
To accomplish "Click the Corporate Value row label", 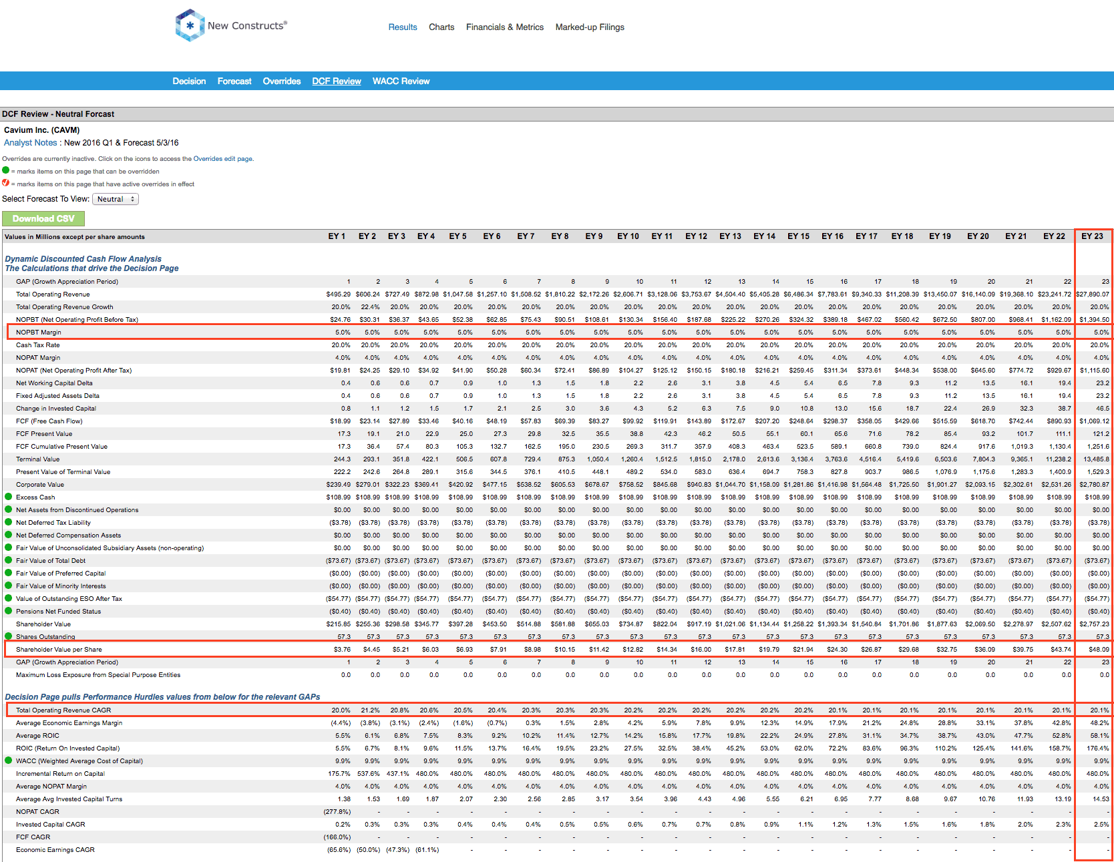I will (x=40, y=484).
